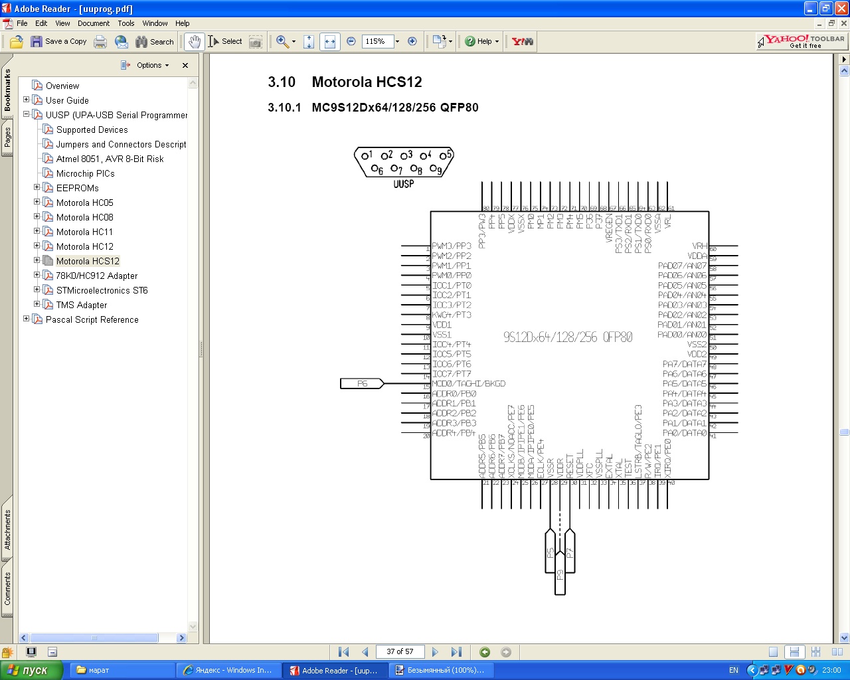Open the Attachments side tab
850x680 pixels.
7,530
